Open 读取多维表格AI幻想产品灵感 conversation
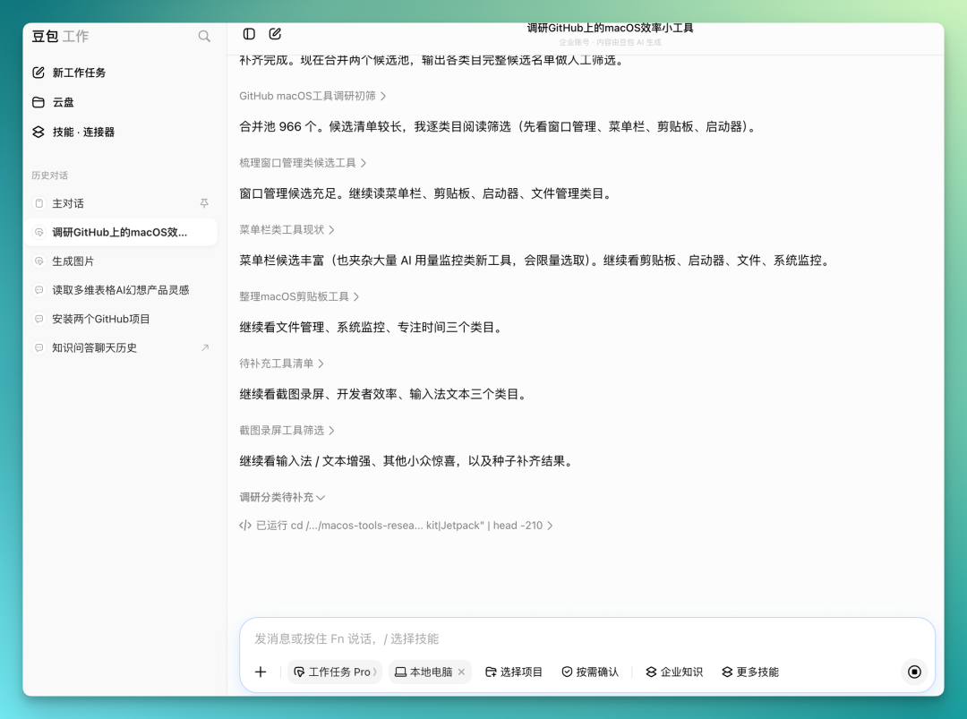Screen dimensions: 967x719 [122, 290]
